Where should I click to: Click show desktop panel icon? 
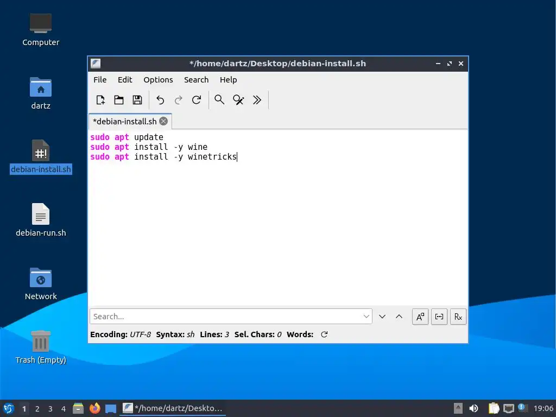pyautogui.click(x=111, y=408)
